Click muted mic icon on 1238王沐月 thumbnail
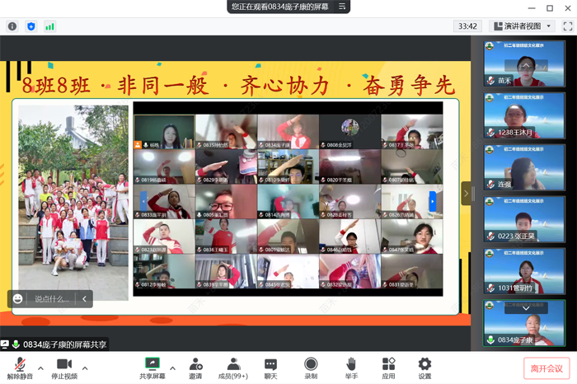This screenshot has width=577, height=384. (490, 132)
